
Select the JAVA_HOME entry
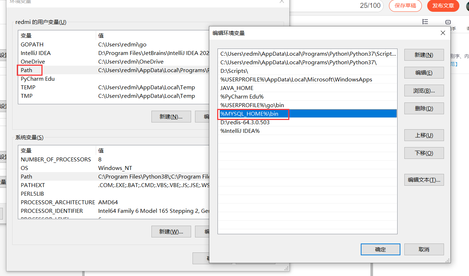[x=308, y=88]
